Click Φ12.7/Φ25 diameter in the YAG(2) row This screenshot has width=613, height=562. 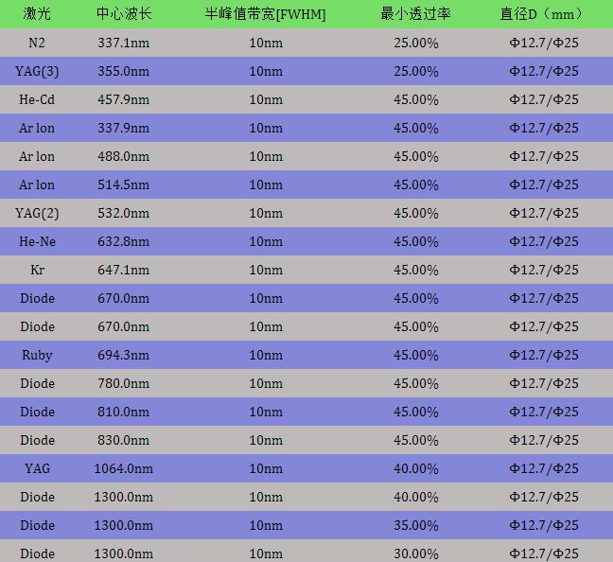pos(543,213)
